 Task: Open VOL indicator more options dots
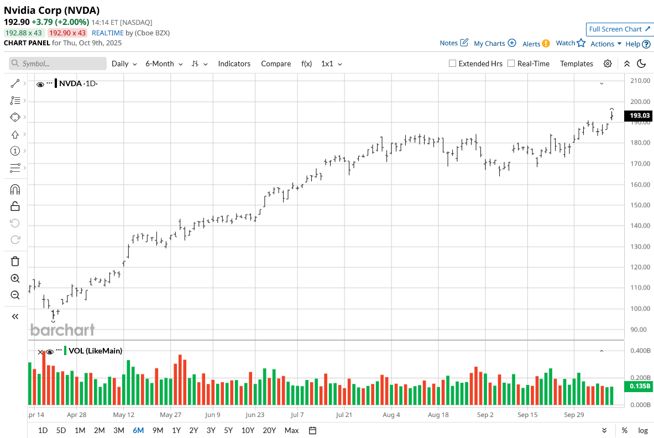point(59,350)
